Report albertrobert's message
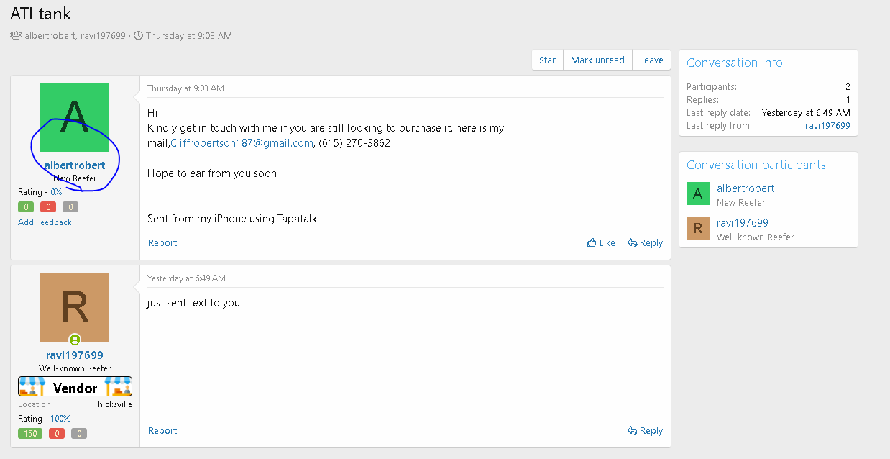Screen dimensions: 890x459 tap(162, 243)
